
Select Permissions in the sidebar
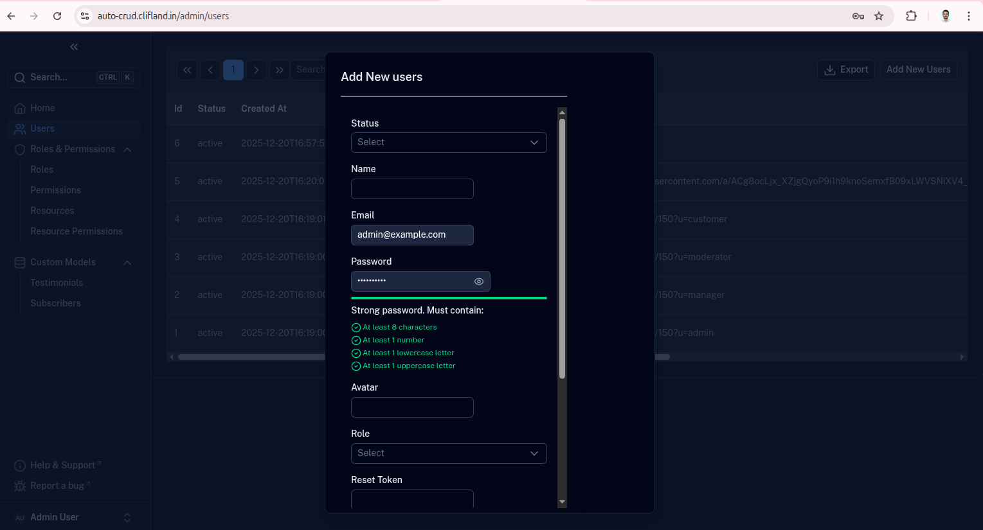point(55,190)
